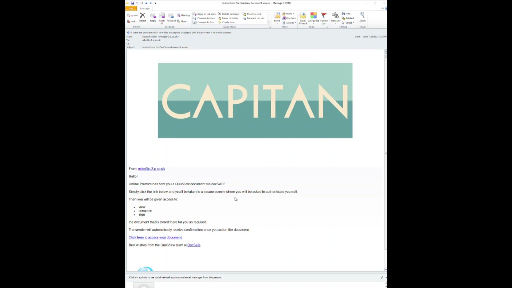Click the mike@p-2-p.co.uk link in body
Screen dimensions: 512x288
(x=151, y=169)
